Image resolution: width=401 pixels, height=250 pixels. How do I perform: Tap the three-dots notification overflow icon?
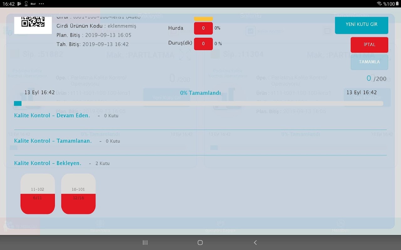[41, 4]
